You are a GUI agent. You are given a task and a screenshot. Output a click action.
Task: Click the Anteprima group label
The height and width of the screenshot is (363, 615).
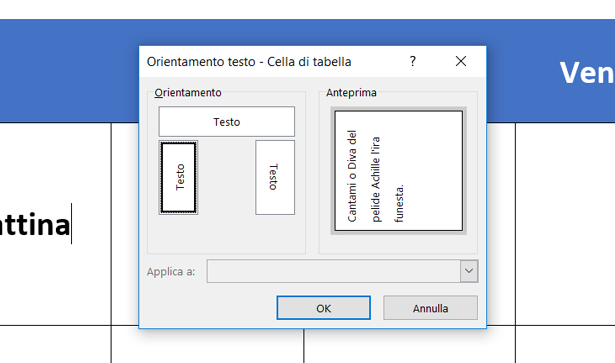[x=351, y=93]
